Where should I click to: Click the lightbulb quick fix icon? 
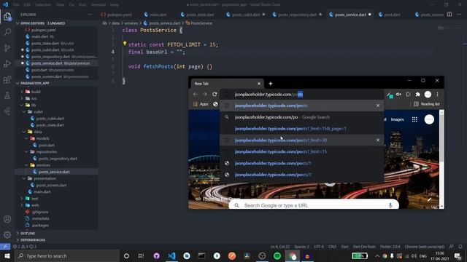[125, 44]
